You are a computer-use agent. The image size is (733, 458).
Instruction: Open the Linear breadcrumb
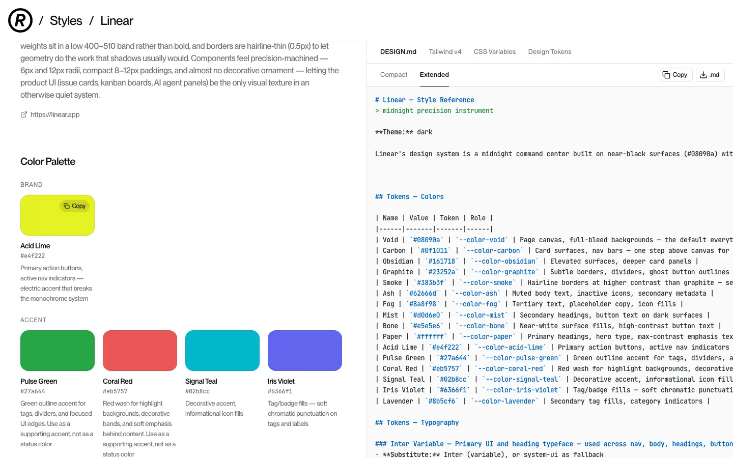click(117, 21)
